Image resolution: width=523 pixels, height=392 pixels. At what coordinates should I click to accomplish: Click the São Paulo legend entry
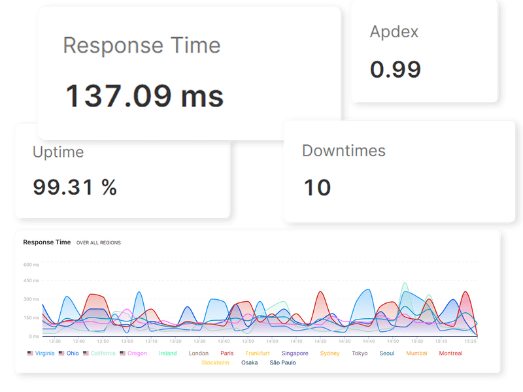pyautogui.click(x=283, y=363)
